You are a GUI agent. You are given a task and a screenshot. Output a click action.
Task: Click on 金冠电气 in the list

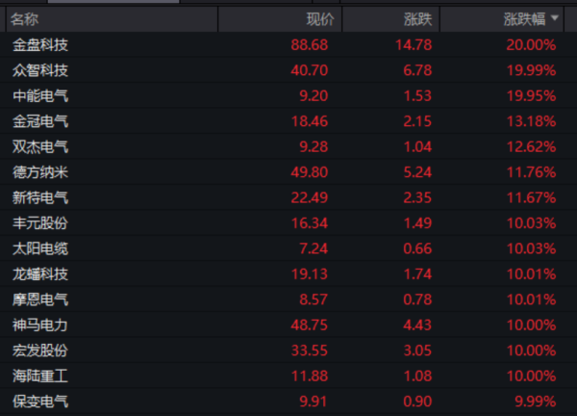tap(40, 121)
